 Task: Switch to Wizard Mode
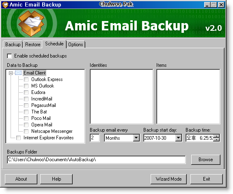[168, 179]
